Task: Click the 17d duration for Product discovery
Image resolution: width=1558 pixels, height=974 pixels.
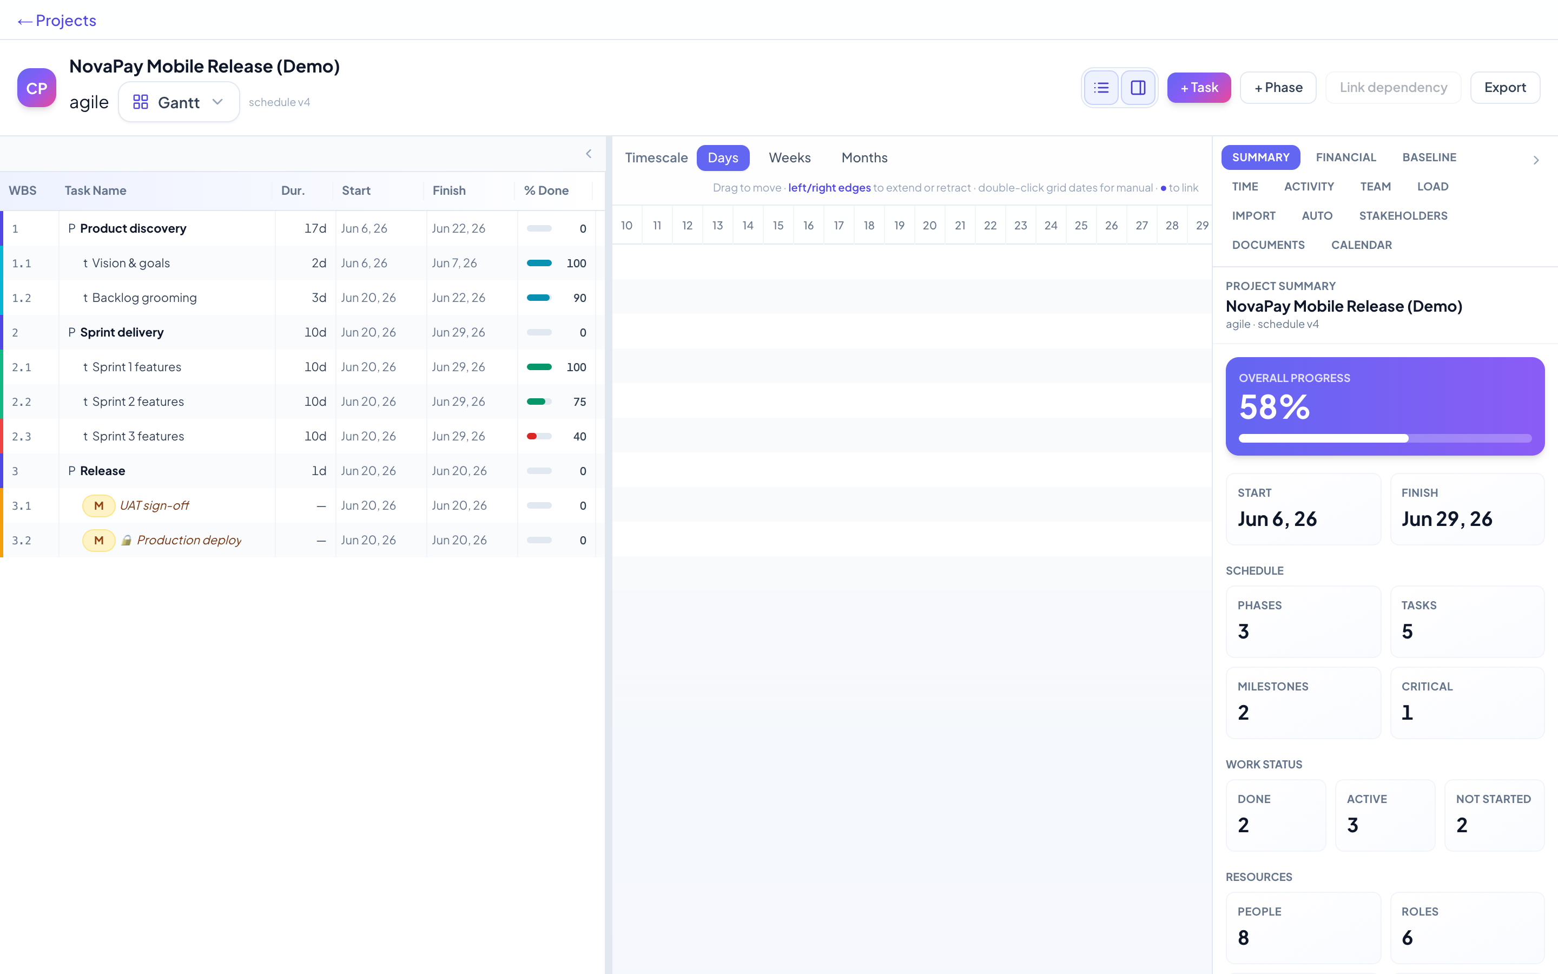Action: (306, 229)
